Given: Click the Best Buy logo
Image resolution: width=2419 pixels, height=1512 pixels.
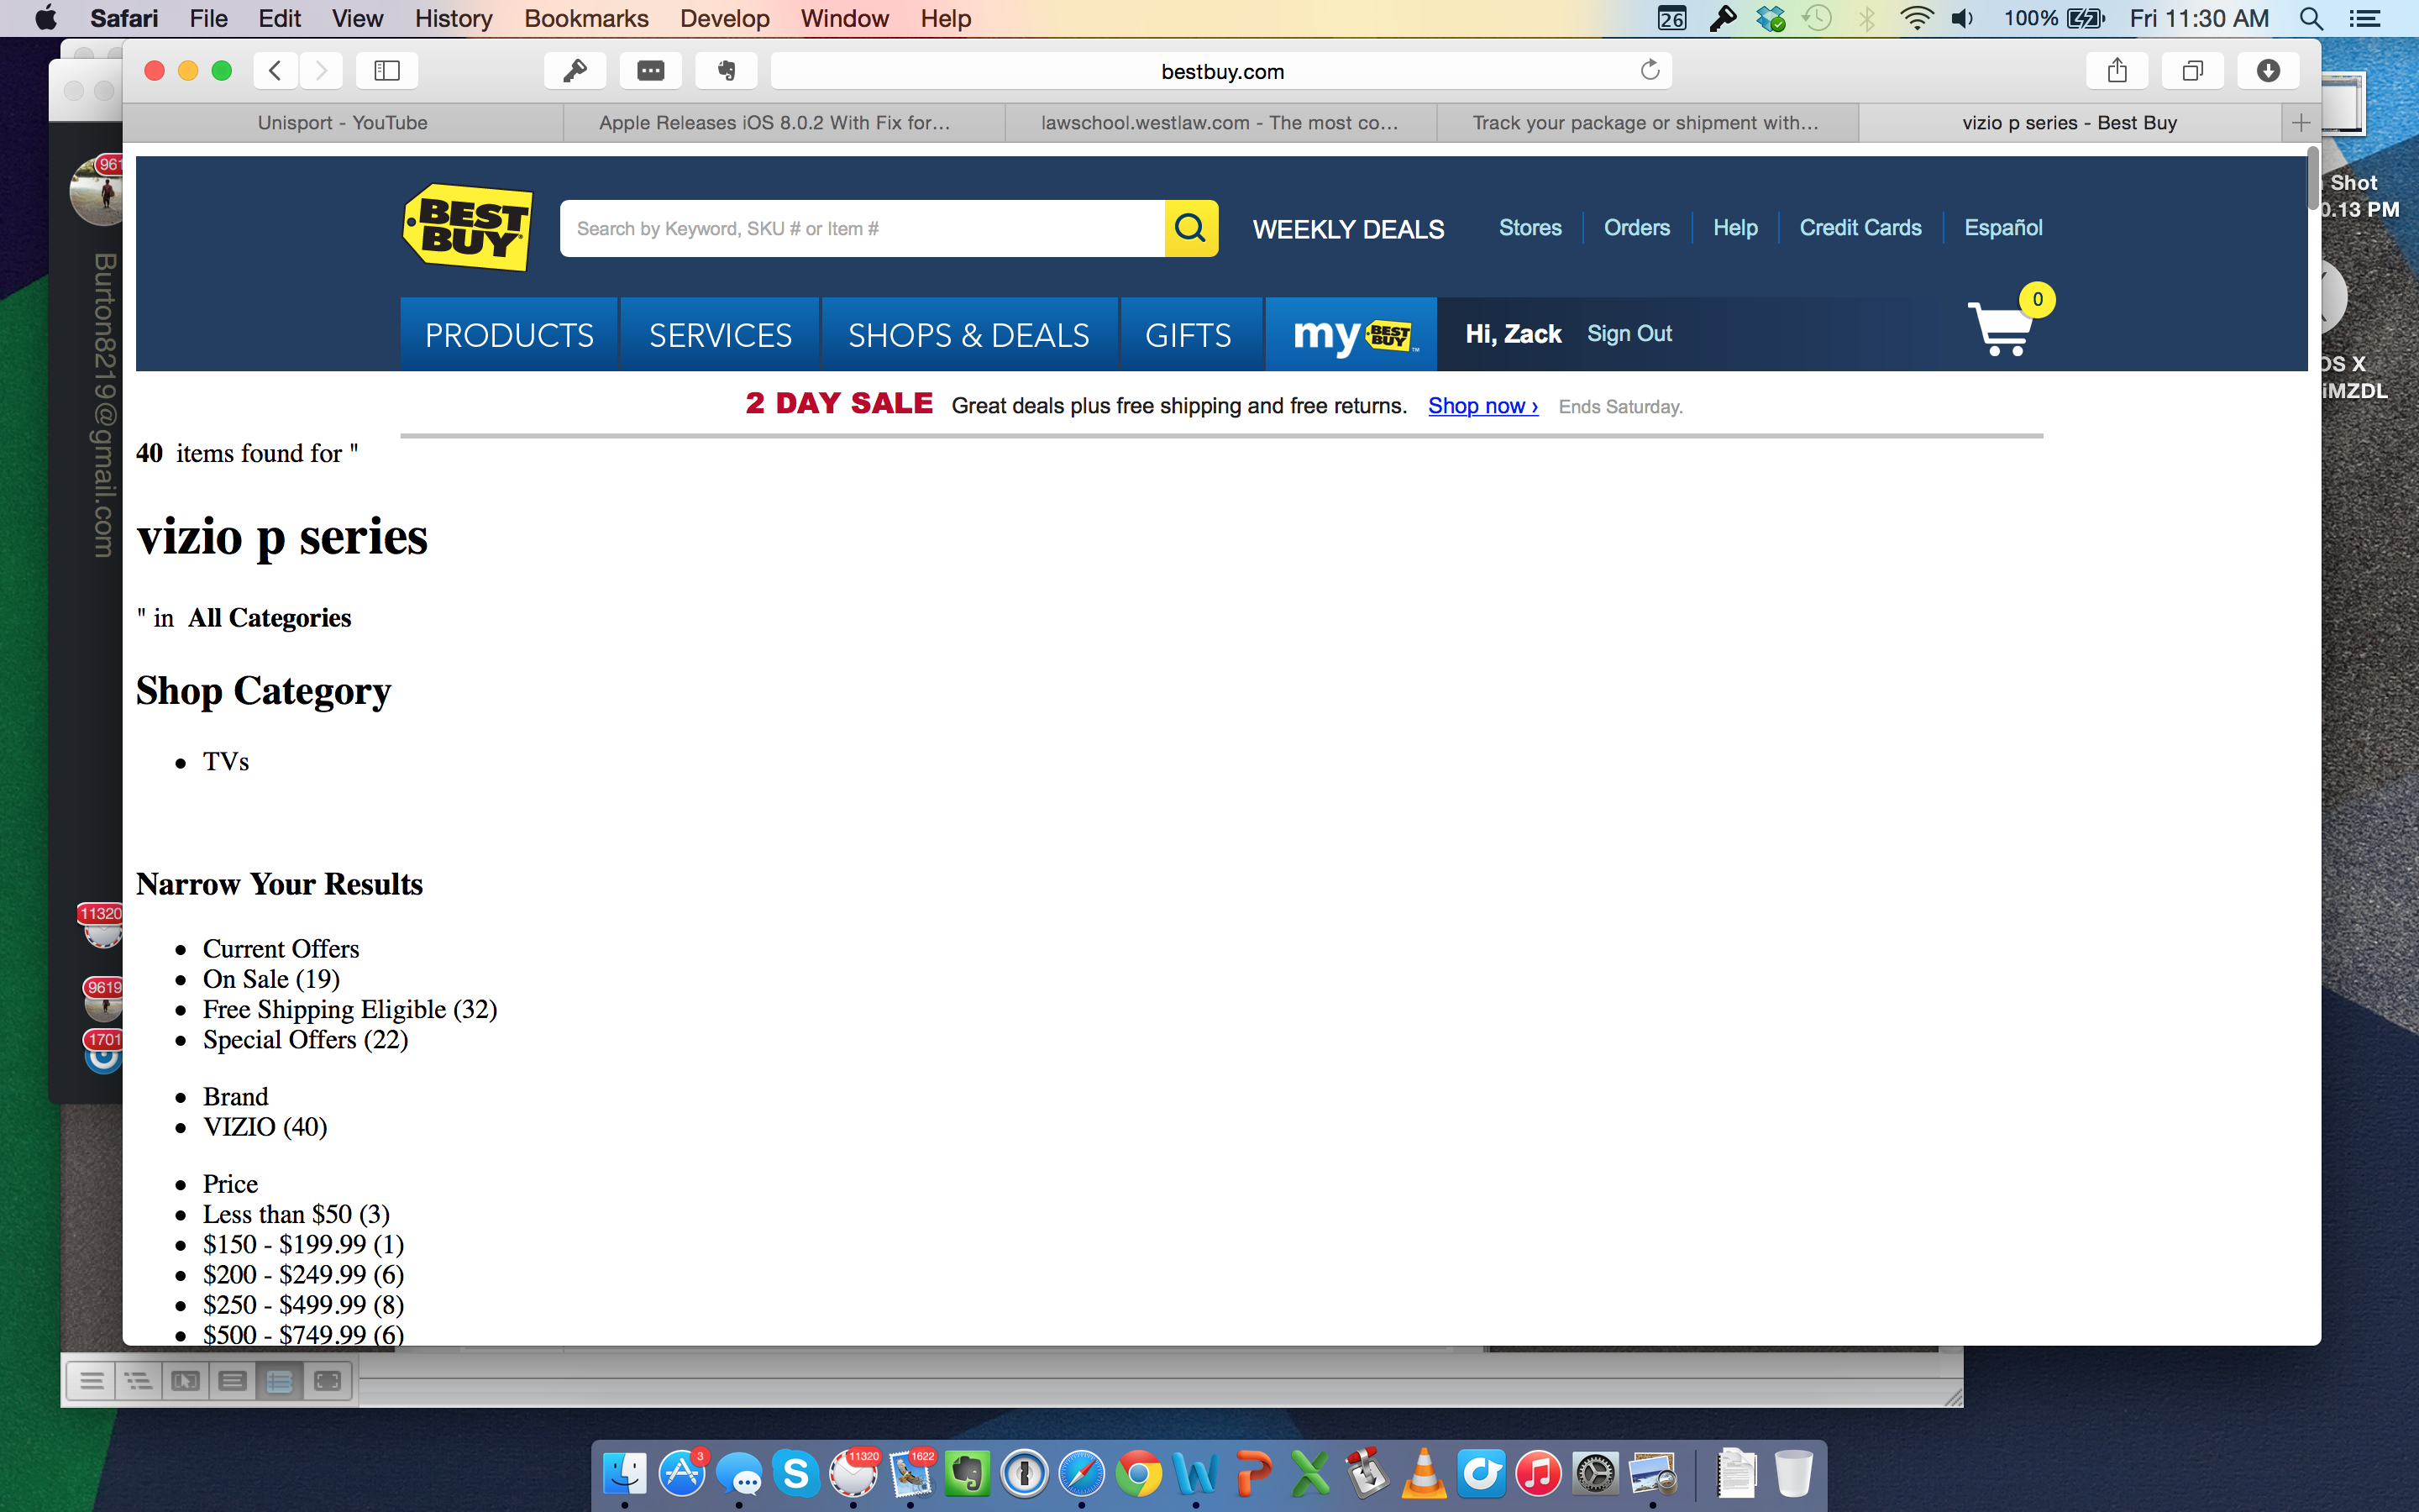Looking at the screenshot, I should [467, 227].
